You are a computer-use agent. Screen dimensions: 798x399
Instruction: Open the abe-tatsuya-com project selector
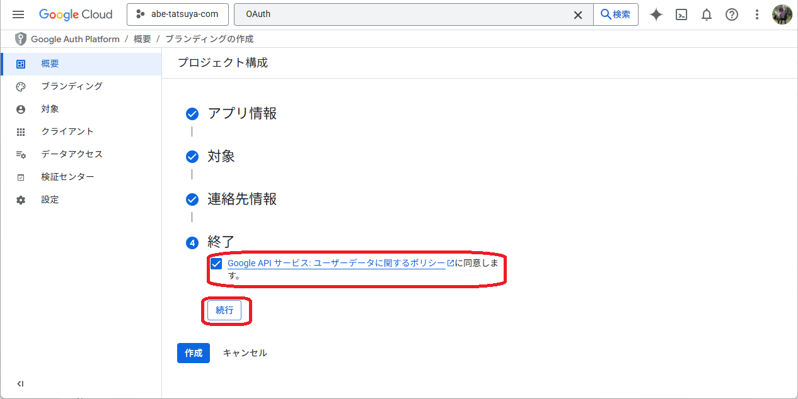[177, 14]
